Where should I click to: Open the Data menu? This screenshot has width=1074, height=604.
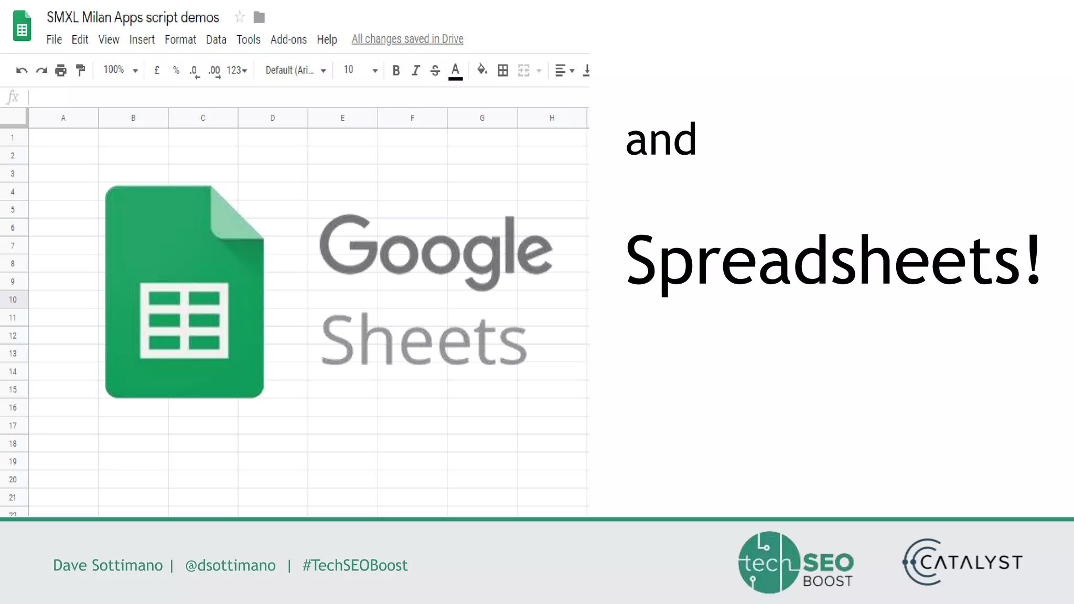pos(216,39)
